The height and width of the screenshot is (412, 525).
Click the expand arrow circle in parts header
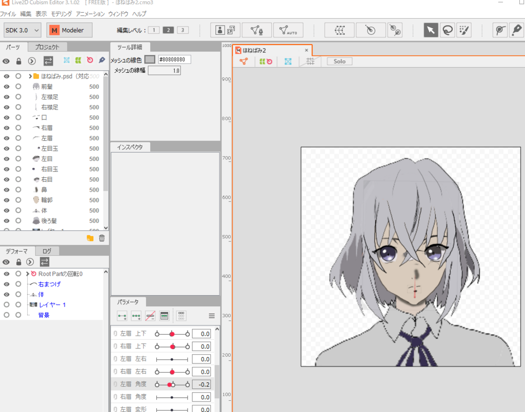[x=32, y=61]
